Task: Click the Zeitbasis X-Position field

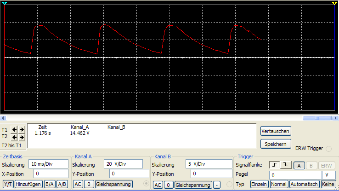Action: coord(51,174)
